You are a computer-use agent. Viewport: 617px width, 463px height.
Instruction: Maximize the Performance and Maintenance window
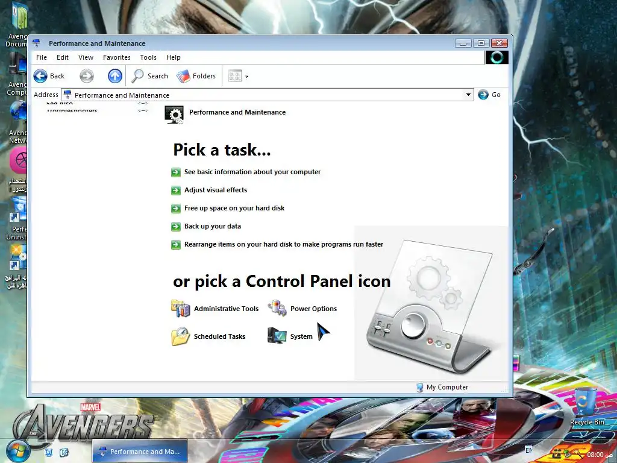pyautogui.click(x=481, y=43)
